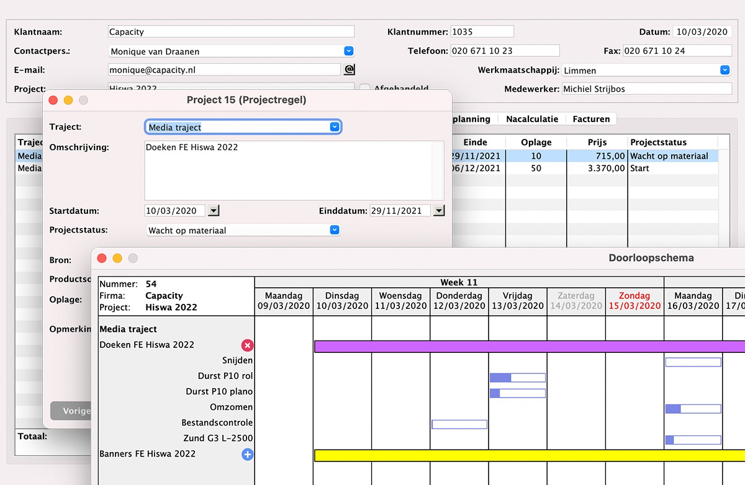Close the Doorloopschema window with red button
The height and width of the screenshot is (485, 745).
[x=102, y=258]
